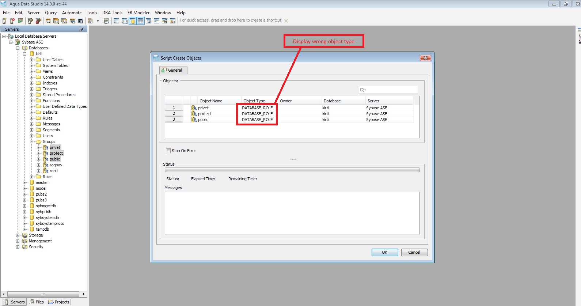The image size is (581, 306).
Task: Expand the Roles folder
Action: click(x=32, y=177)
